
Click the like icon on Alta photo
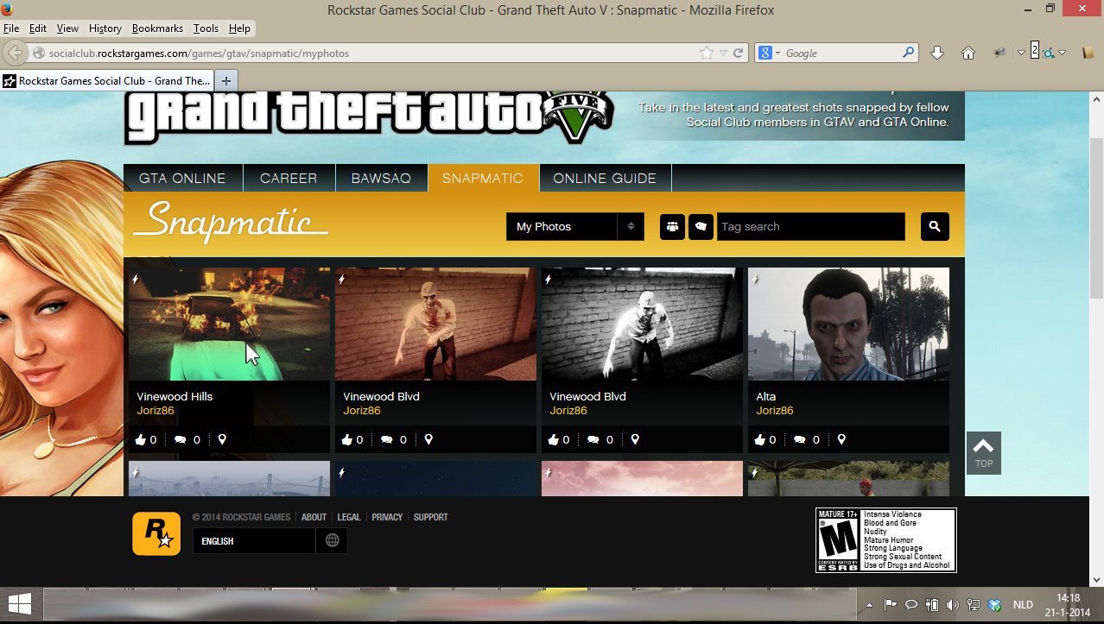pyautogui.click(x=760, y=439)
